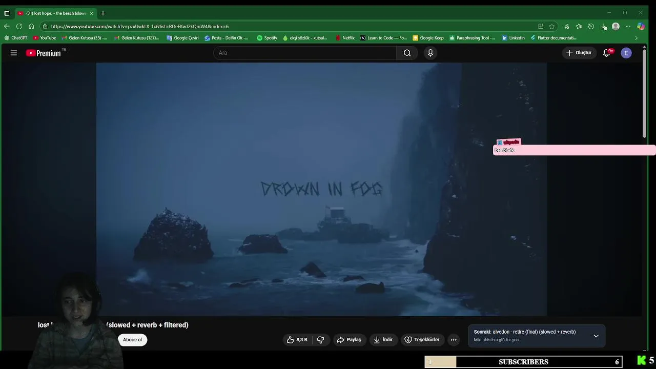Click the Oluştur create button
This screenshot has height=369, width=656.
(x=579, y=53)
